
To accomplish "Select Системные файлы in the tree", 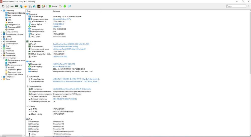I will (x=15, y=70).
